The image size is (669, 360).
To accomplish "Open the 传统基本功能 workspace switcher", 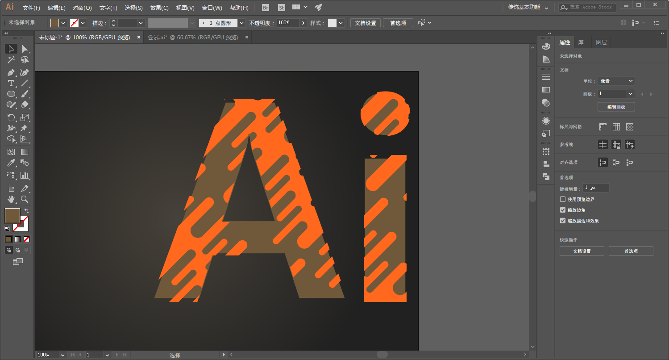I will click(528, 8).
